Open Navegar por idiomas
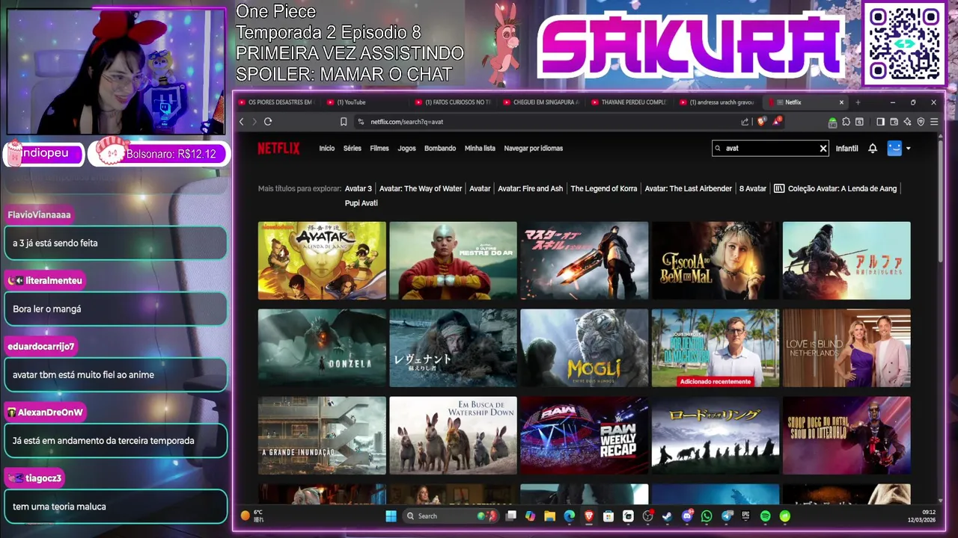Viewport: 958px width, 538px height. 534,148
